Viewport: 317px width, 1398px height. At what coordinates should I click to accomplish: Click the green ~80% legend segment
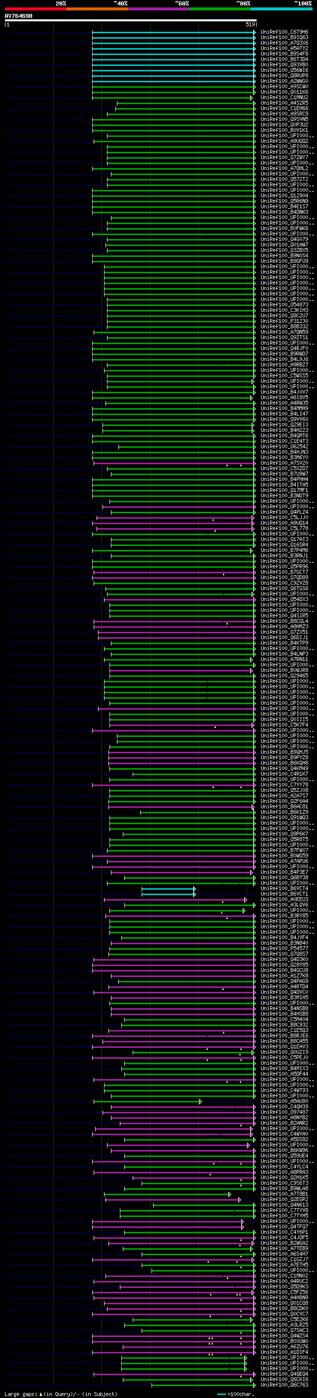click(220, 9)
